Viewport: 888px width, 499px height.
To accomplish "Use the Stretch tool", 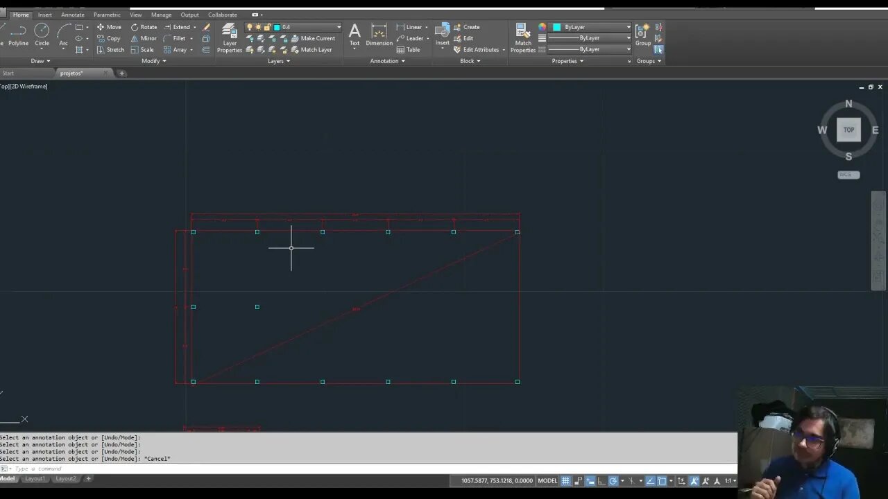I will [110, 50].
